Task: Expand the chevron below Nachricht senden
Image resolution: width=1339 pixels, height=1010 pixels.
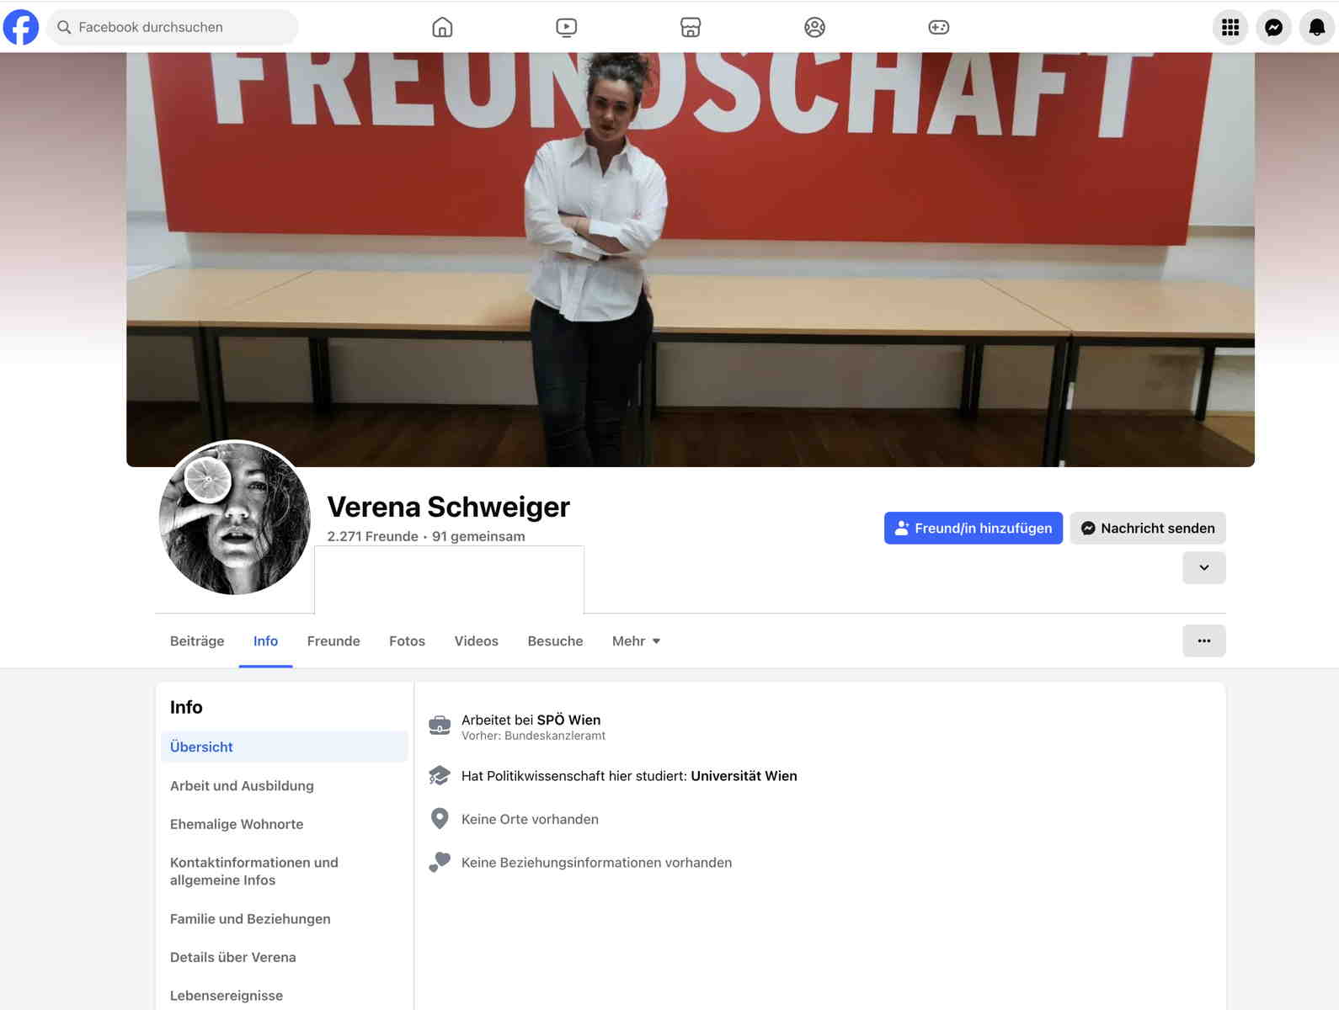Action: tap(1204, 567)
